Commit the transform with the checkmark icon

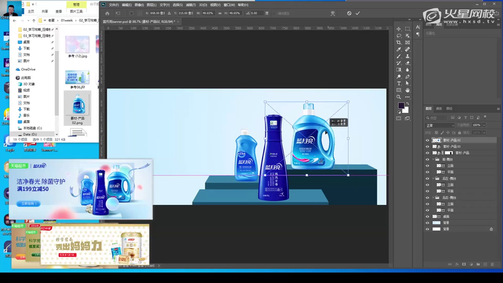pos(358,13)
